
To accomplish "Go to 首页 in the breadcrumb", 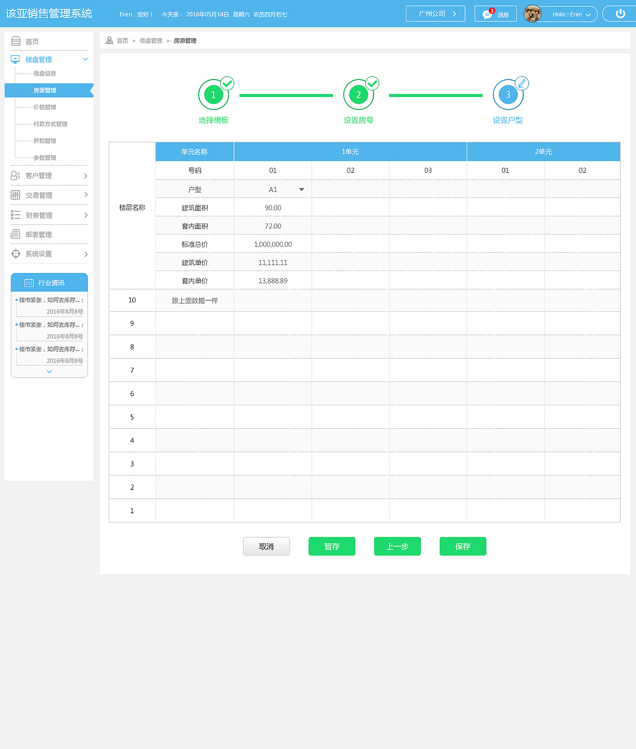I will [x=122, y=41].
